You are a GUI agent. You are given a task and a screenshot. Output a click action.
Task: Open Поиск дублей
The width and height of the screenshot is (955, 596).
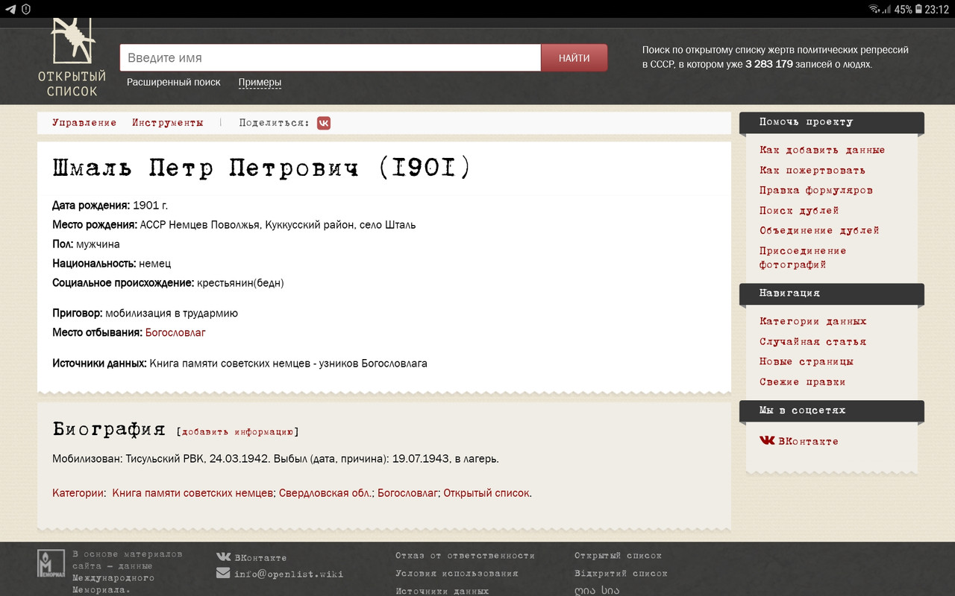[799, 211]
